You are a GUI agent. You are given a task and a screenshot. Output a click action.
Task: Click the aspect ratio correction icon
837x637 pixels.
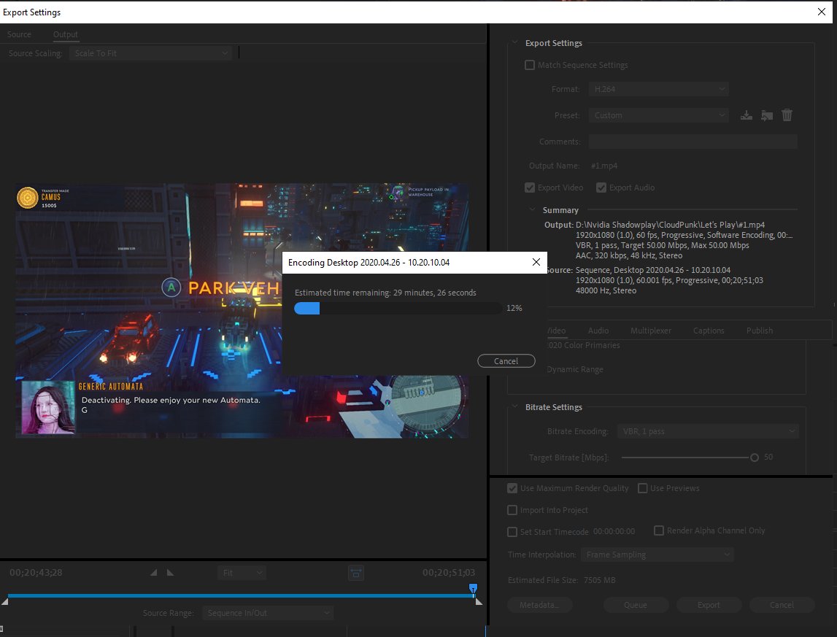pos(355,573)
